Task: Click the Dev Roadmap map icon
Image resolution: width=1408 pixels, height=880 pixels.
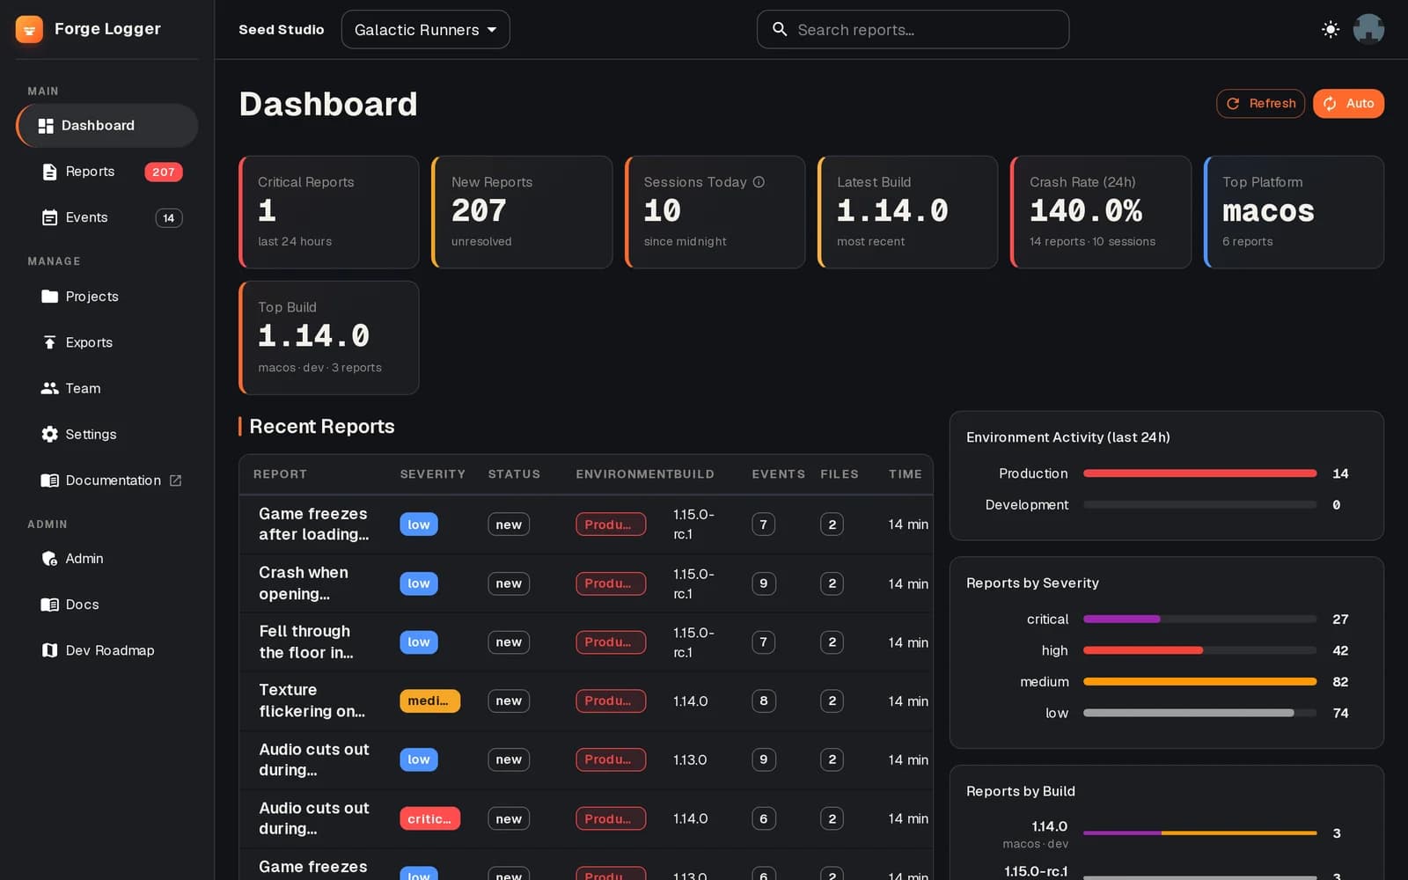Action: click(49, 650)
